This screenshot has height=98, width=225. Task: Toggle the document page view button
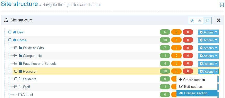[x=208, y=20]
